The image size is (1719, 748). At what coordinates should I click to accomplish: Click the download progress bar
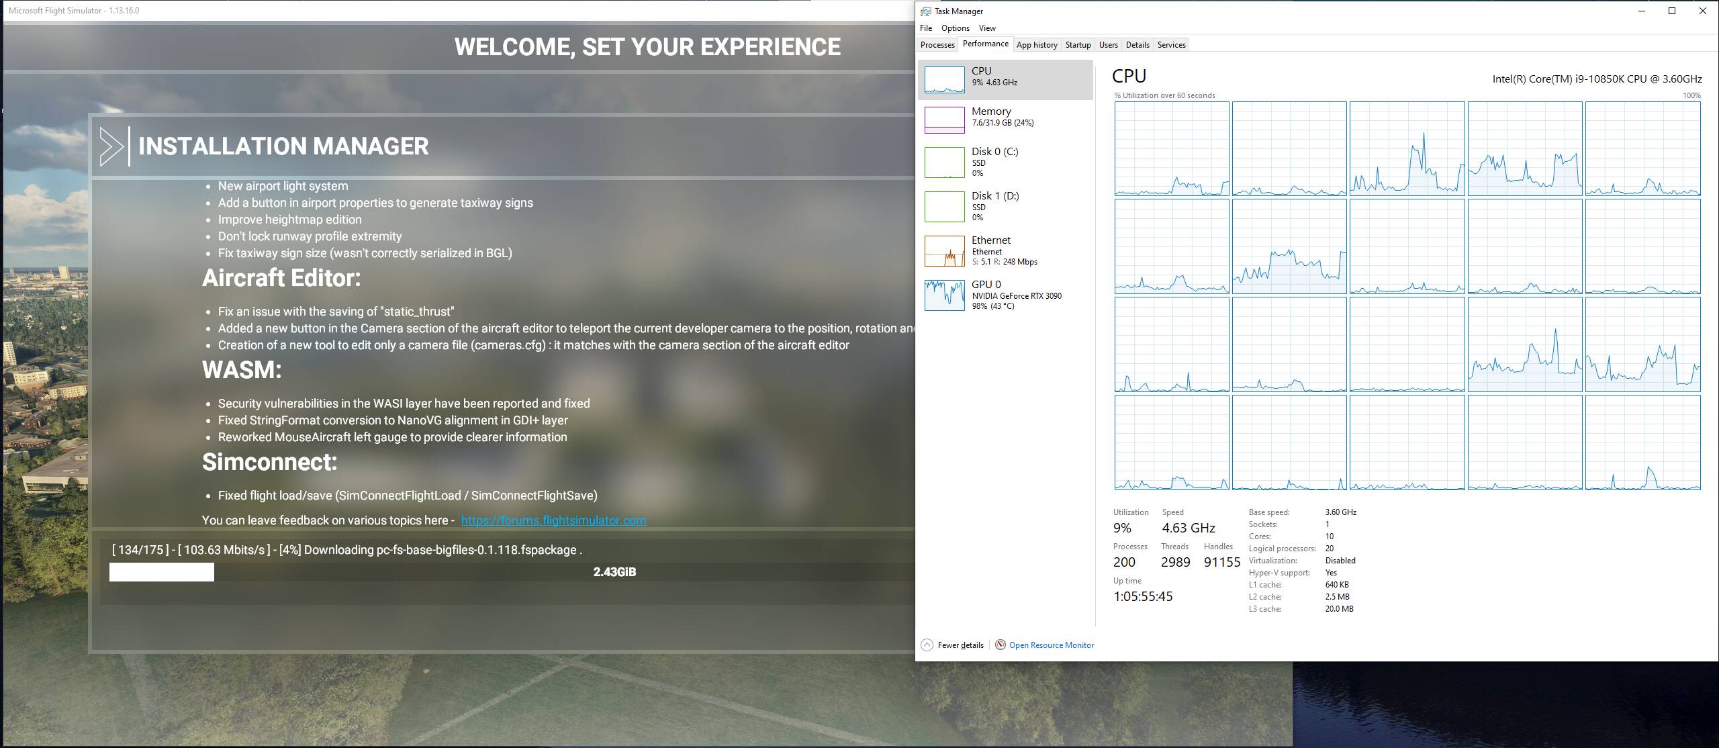162,572
